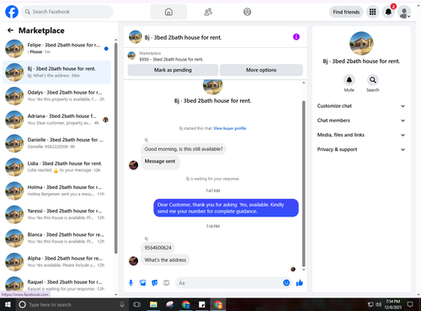Click the Find friends button

click(346, 12)
